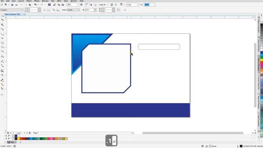Select the Rectangle tool in the toolbox

click(2, 43)
